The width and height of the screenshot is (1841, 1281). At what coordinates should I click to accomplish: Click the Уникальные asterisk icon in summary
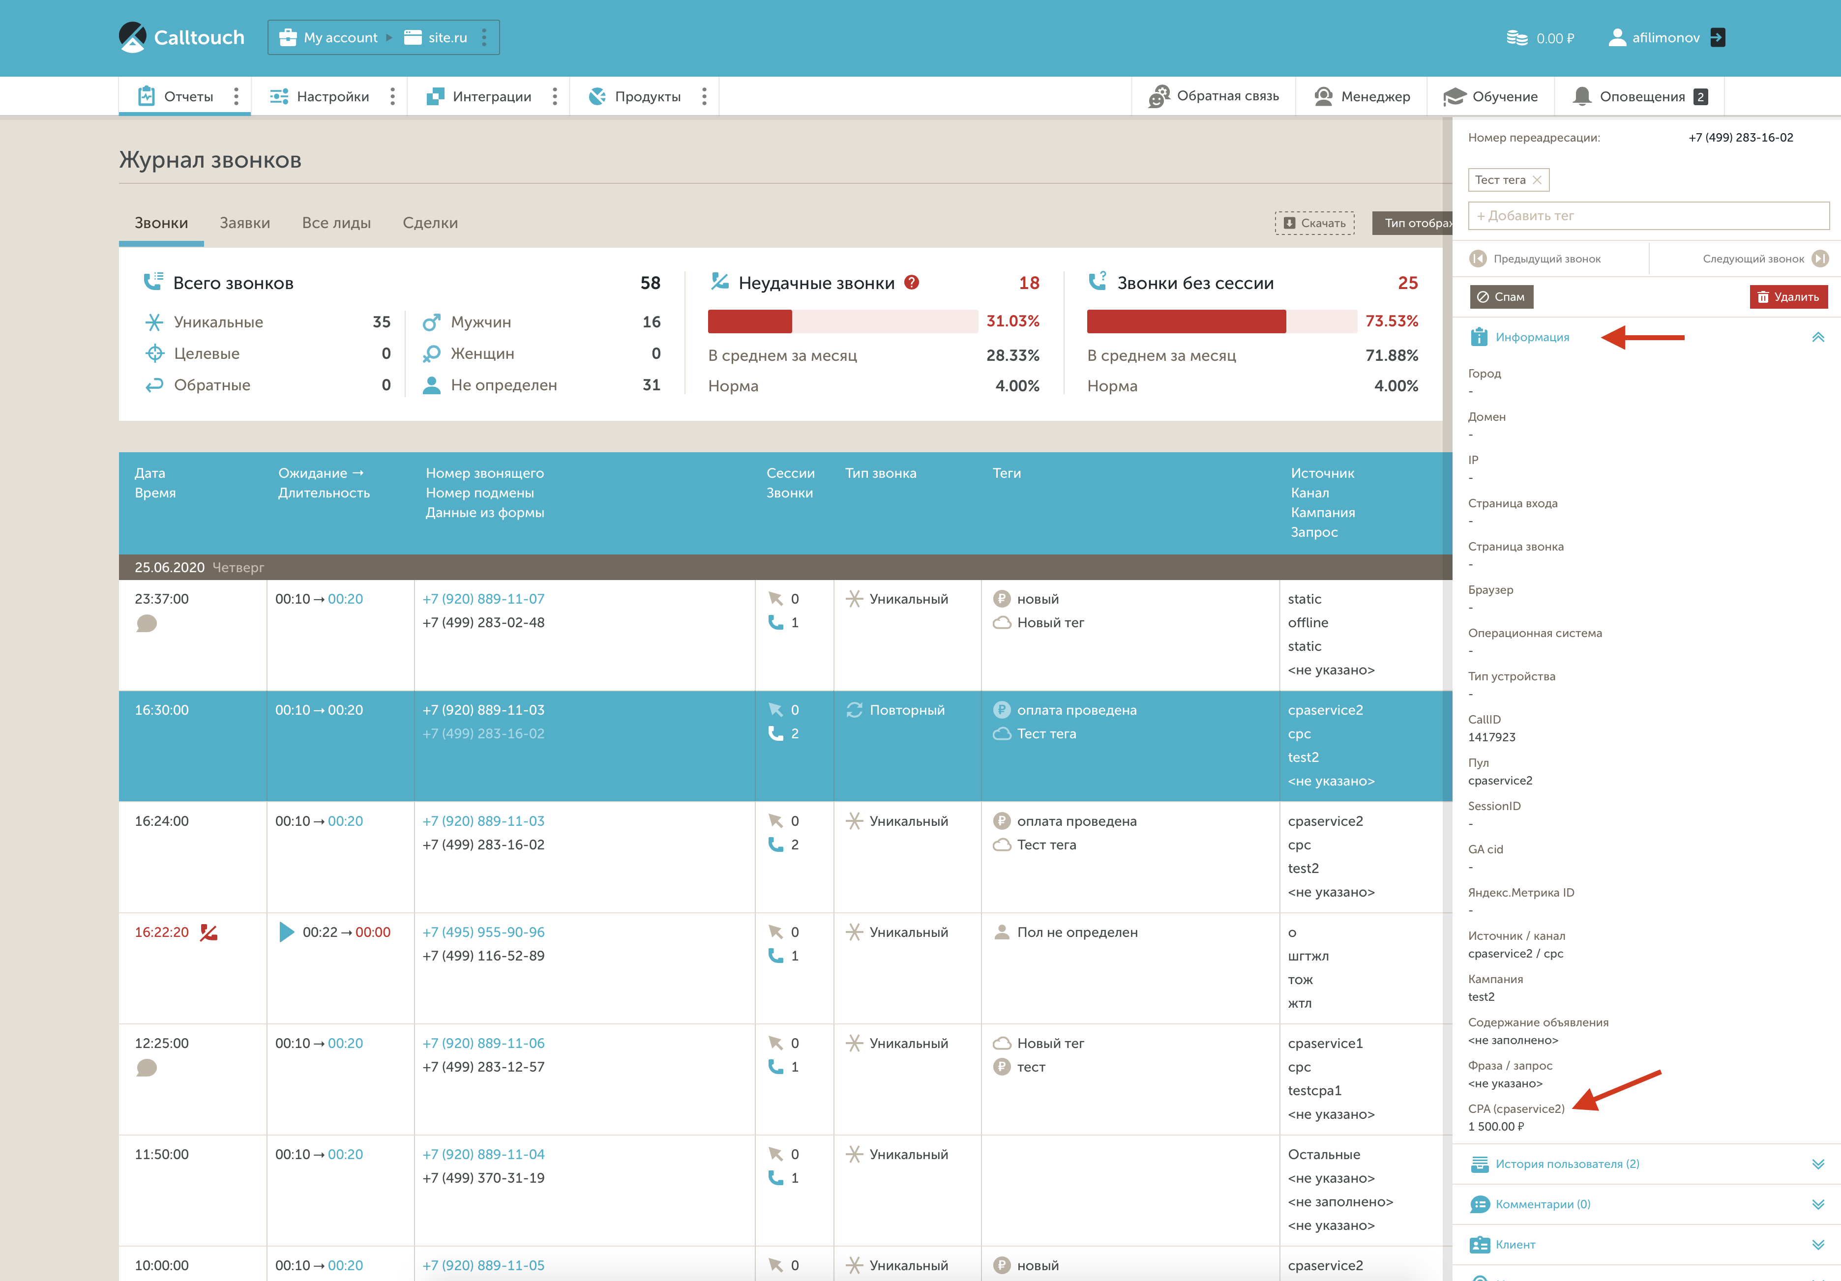[154, 322]
